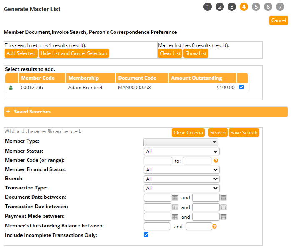Screen dimensions: 291x247
Task: Sort by Amount Outstanding column header
Action: tap(196, 78)
